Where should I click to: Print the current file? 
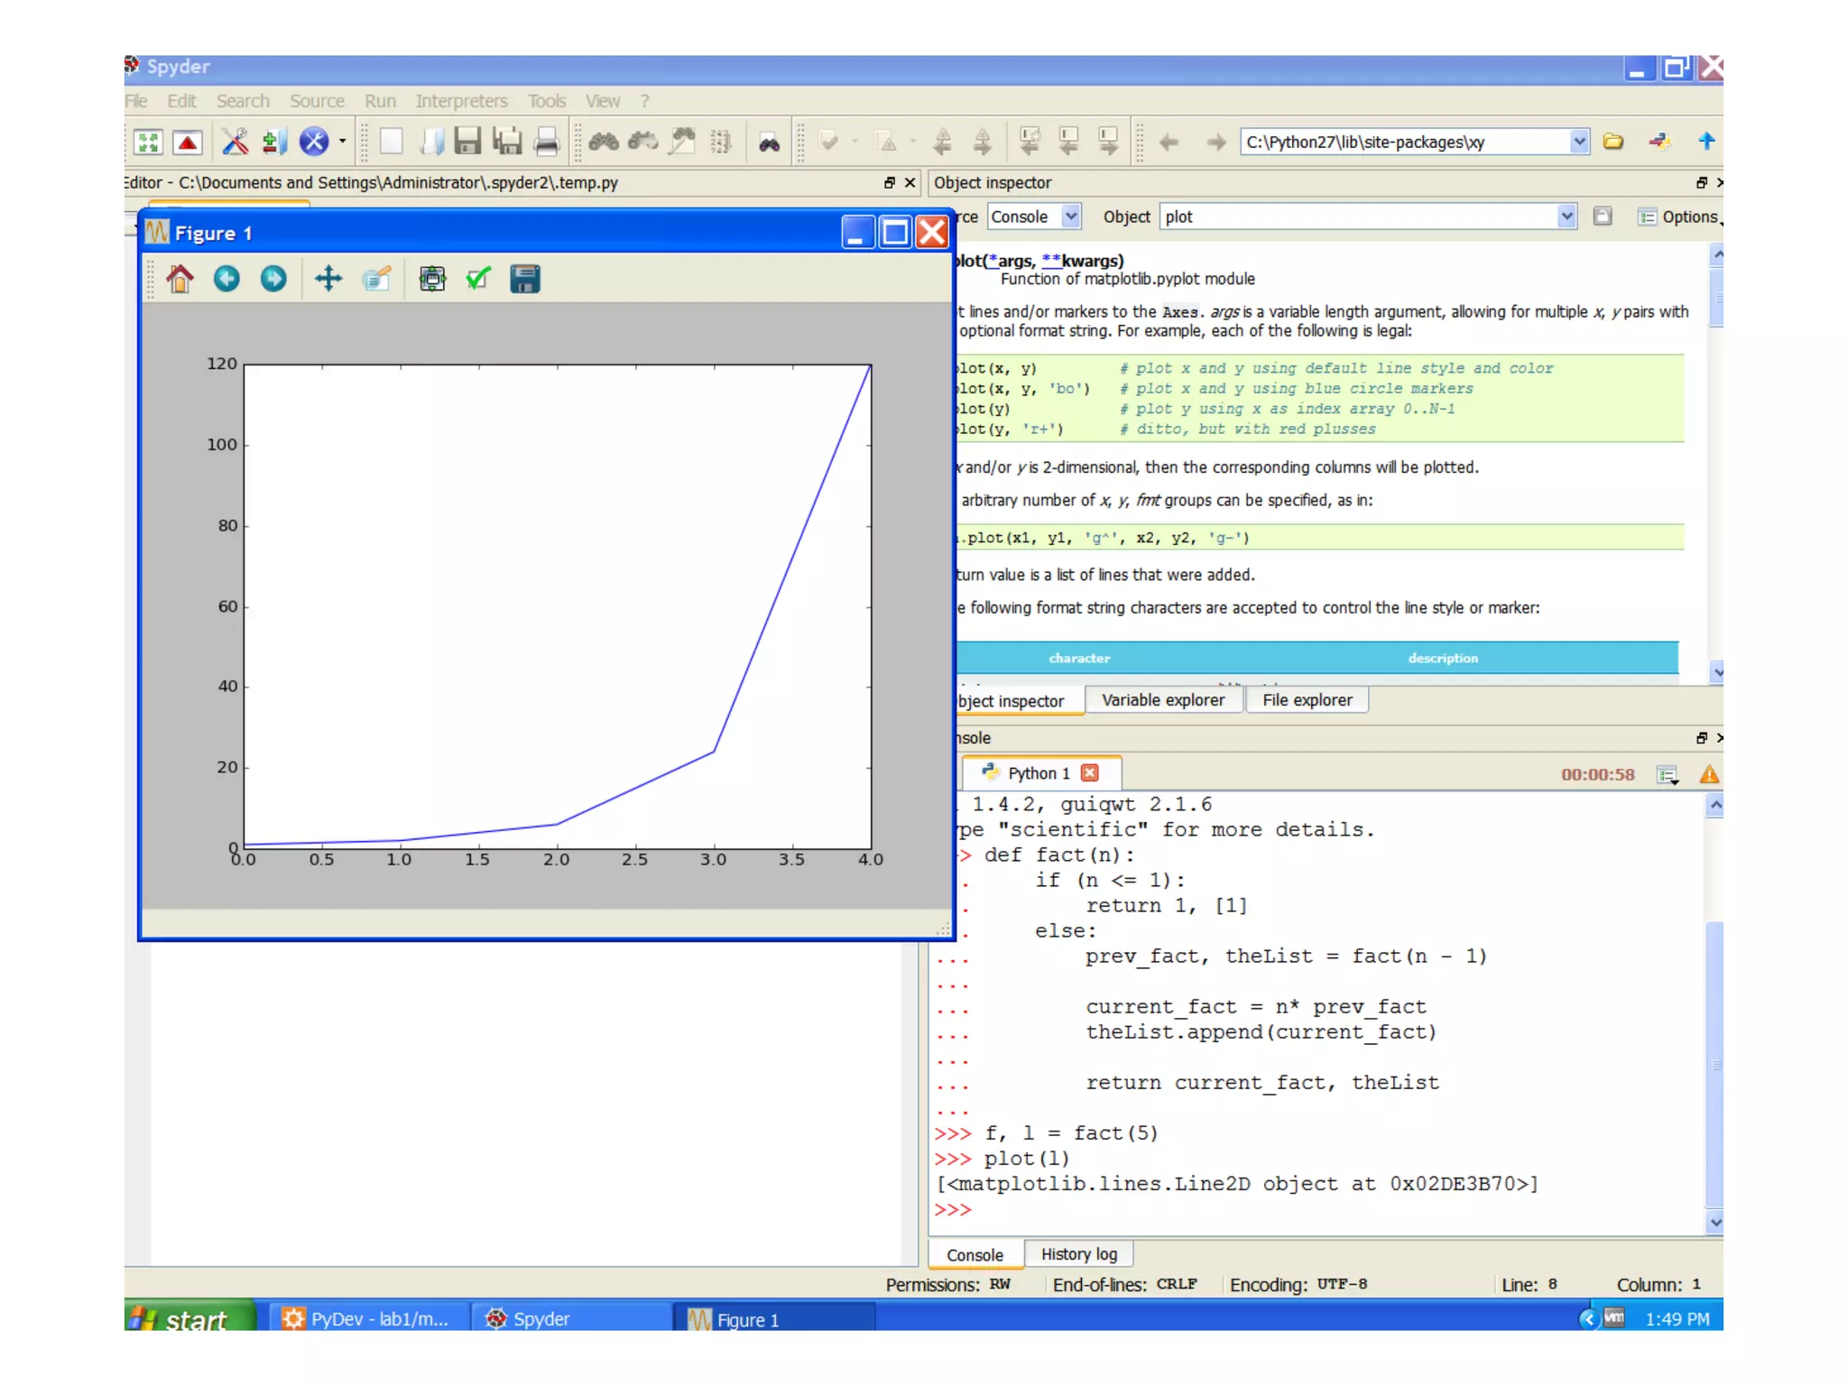547,142
